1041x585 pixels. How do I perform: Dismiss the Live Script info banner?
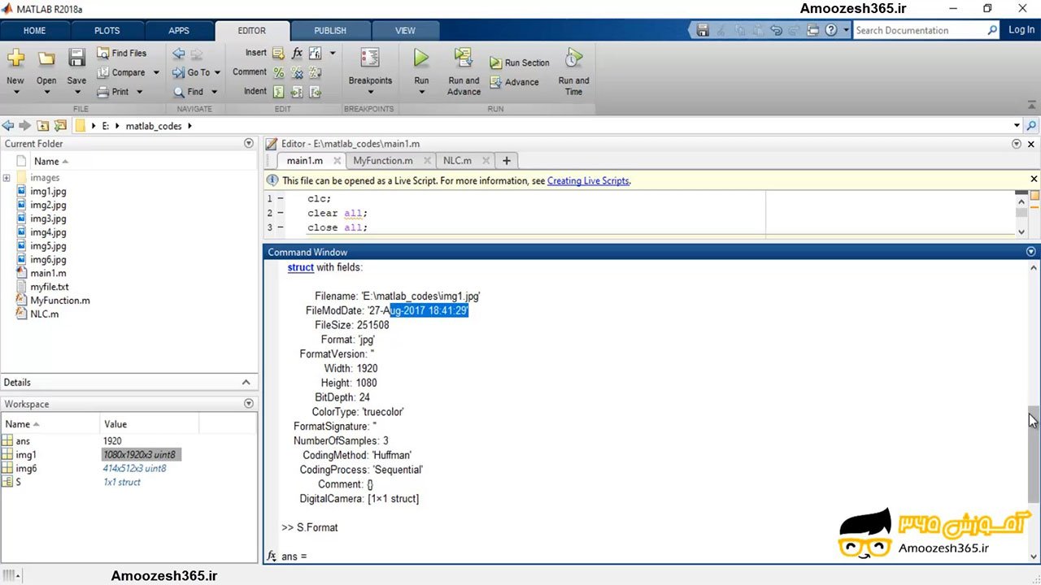tap(1034, 180)
